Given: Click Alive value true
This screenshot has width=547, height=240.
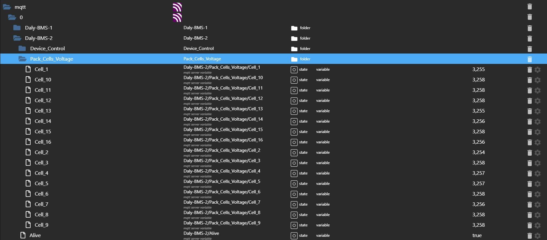Looking at the screenshot, I should [477, 235].
